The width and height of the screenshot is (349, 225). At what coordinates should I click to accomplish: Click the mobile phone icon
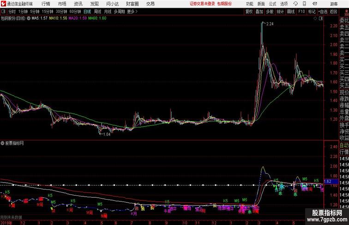click(304, 4)
